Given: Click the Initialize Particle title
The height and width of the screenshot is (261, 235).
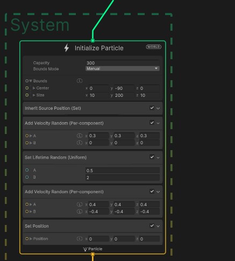Looking at the screenshot, I should click(99, 48).
